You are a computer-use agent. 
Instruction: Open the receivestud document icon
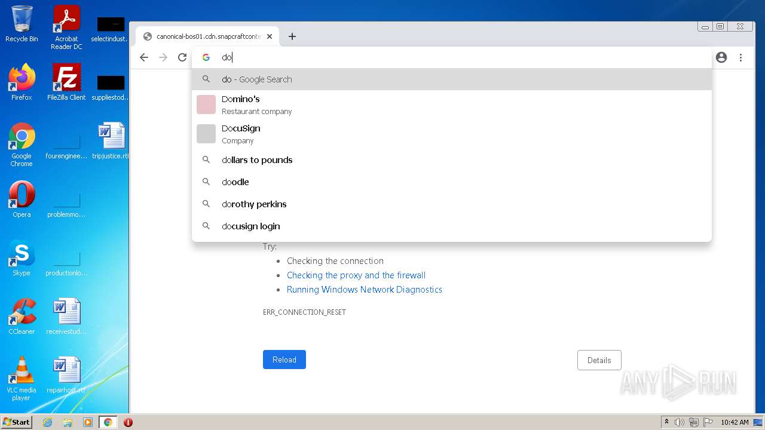pyautogui.click(x=66, y=317)
